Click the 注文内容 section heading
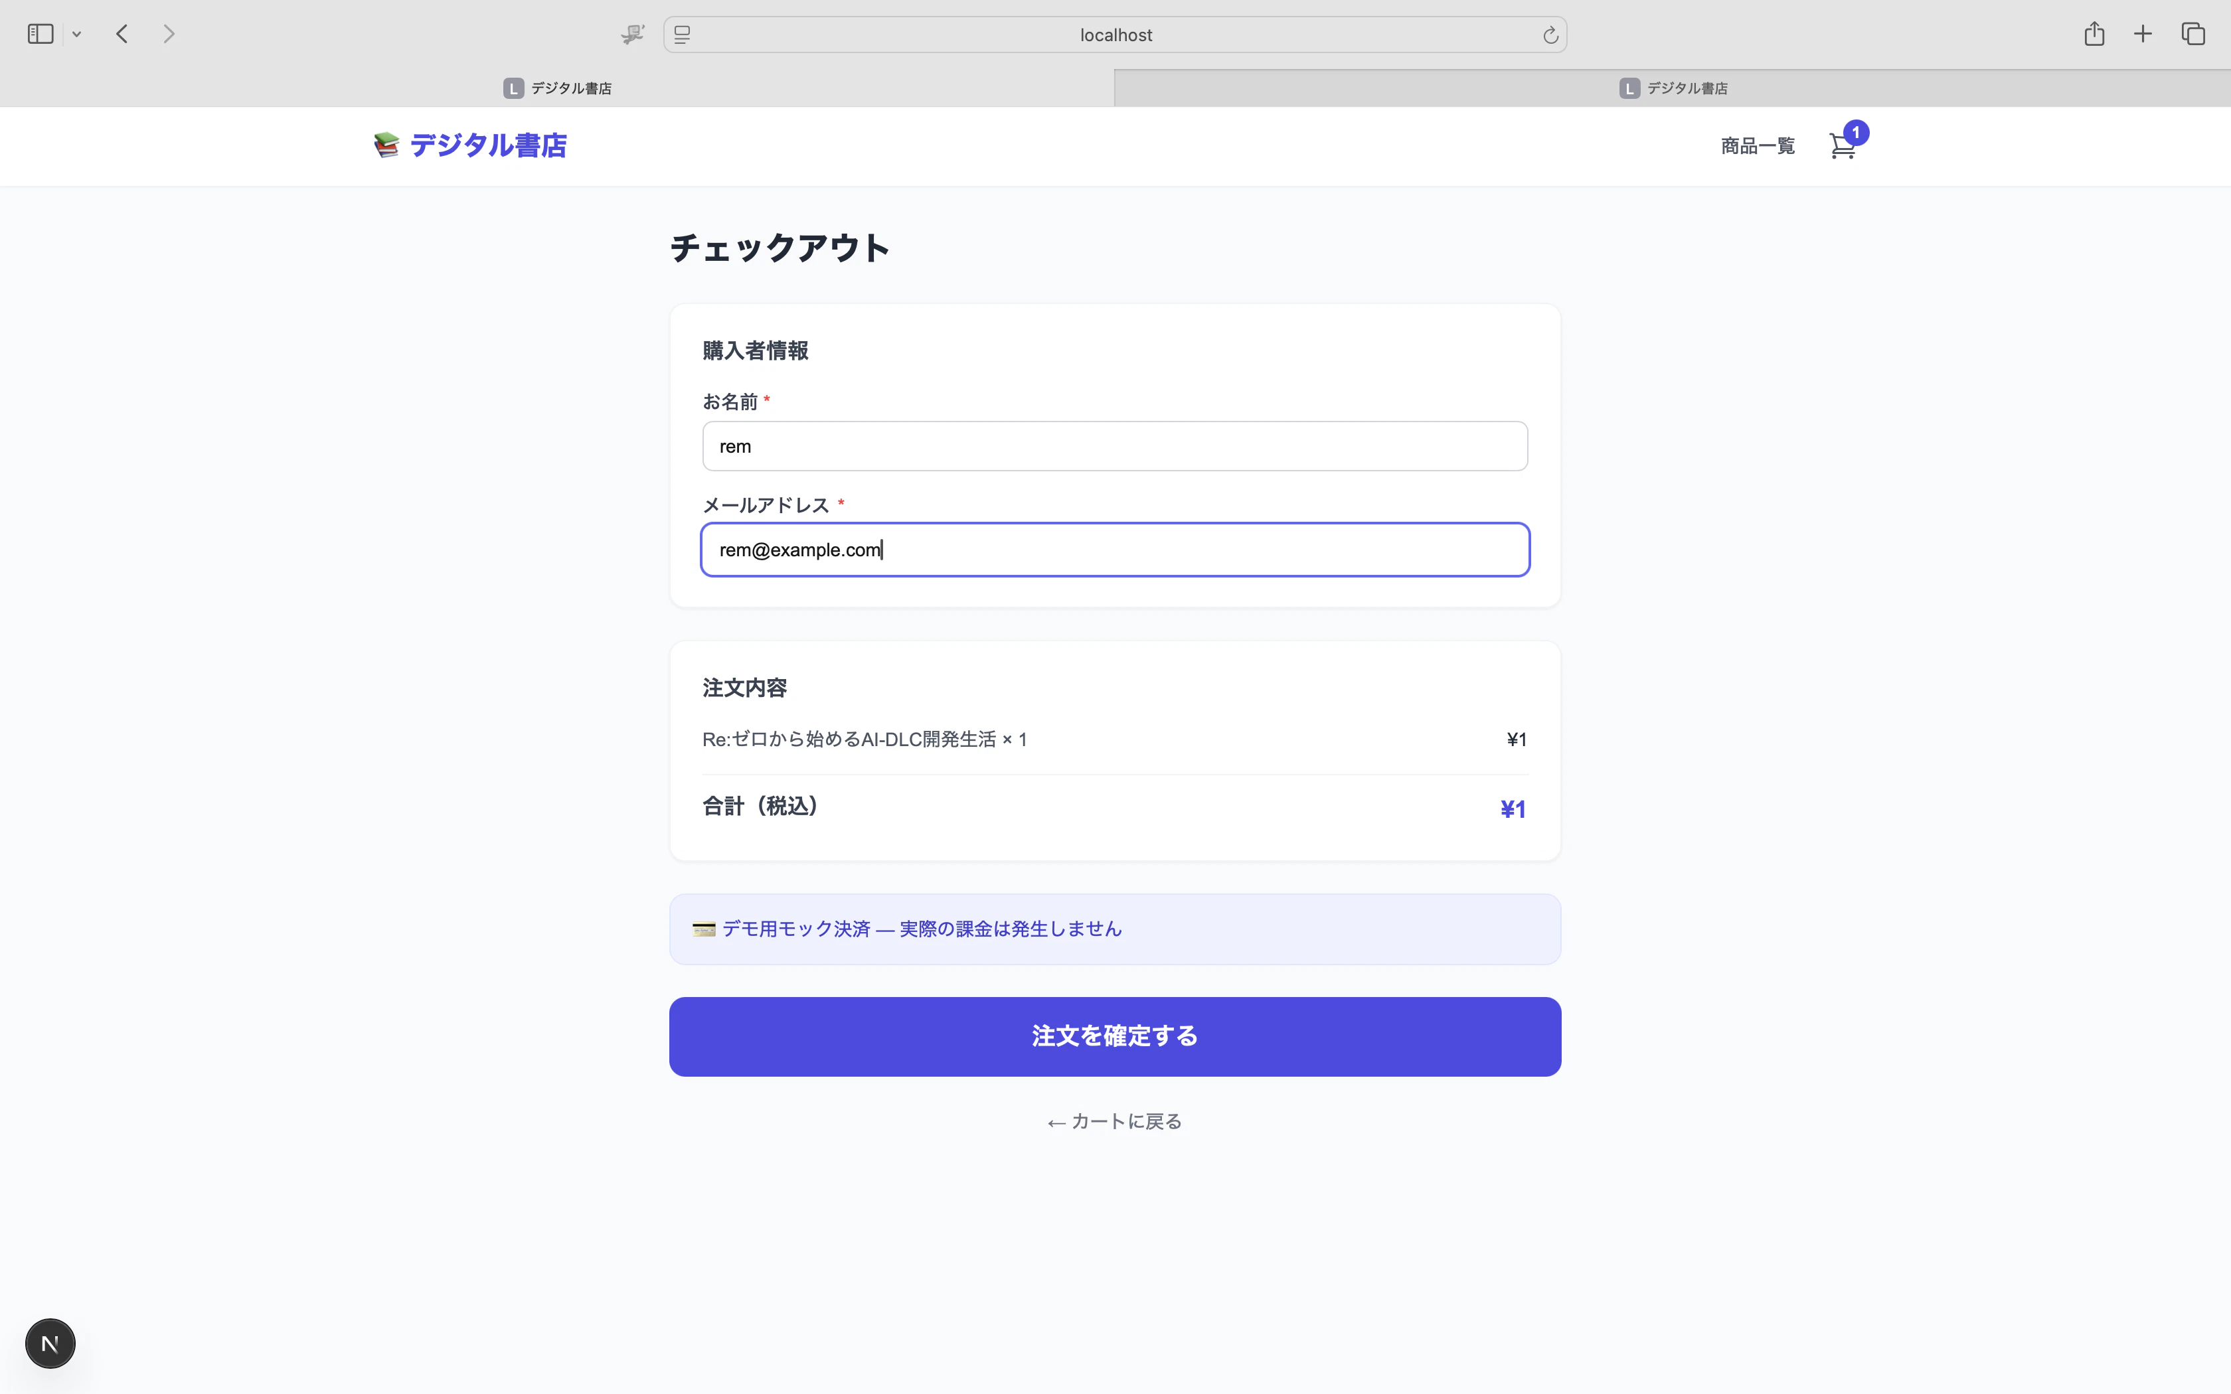 coord(744,688)
